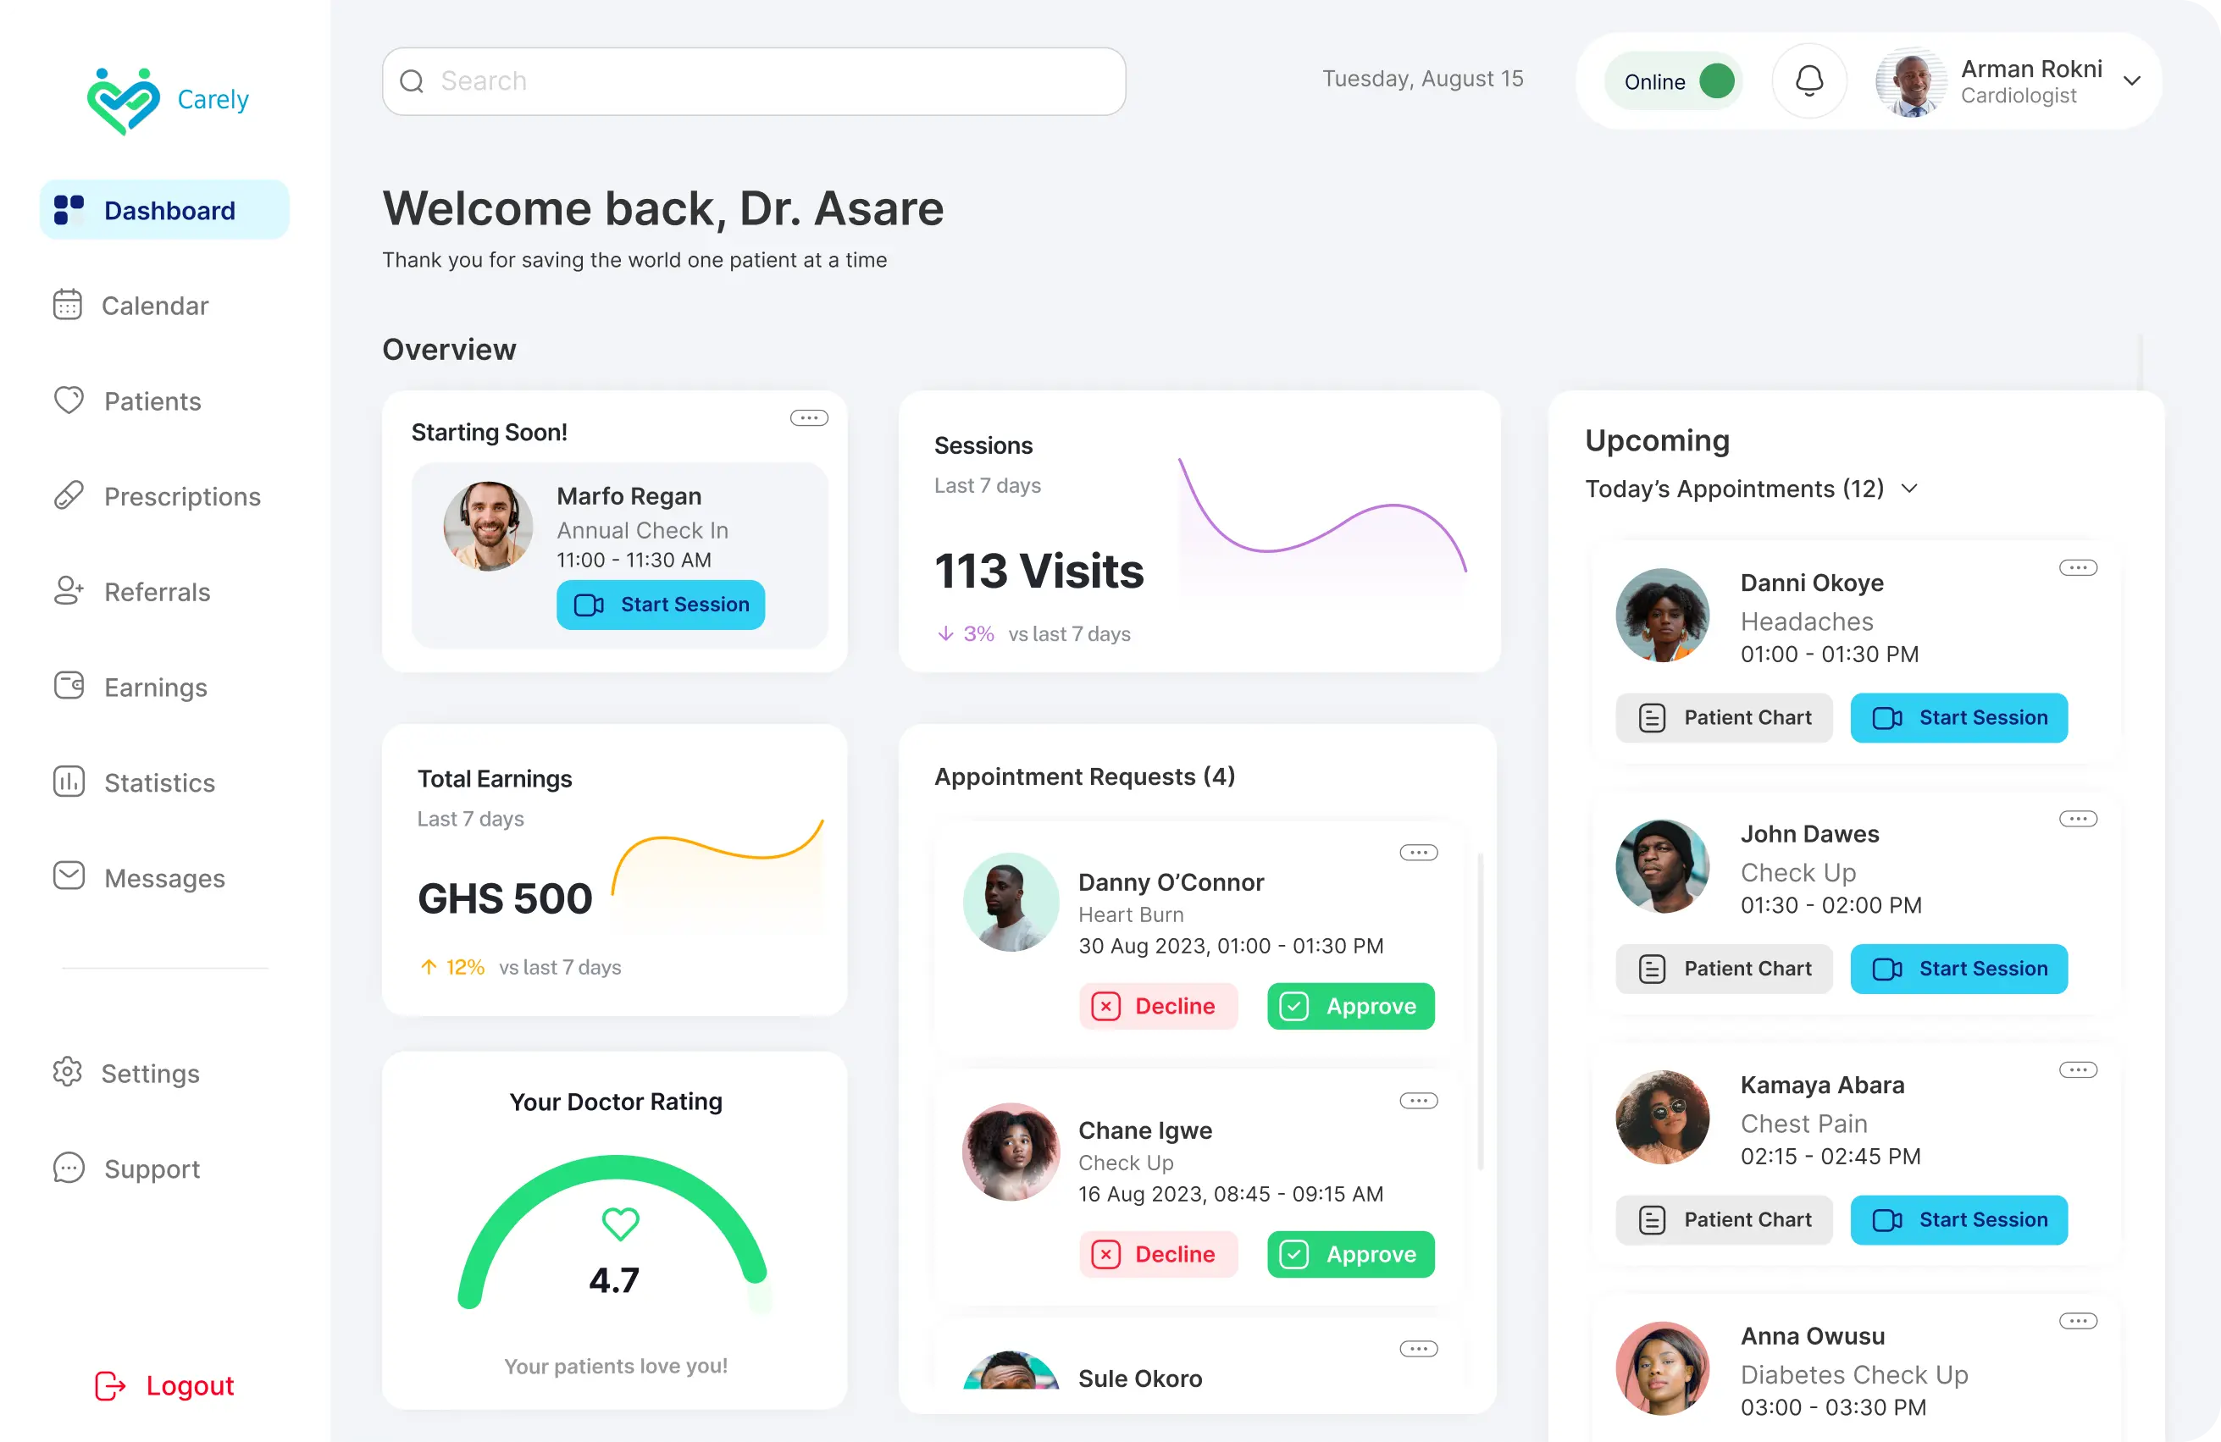Screen dimensions: 2221x1442
Task: Click into the Search field
Action: pyautogui.click(x=753, y=81)
